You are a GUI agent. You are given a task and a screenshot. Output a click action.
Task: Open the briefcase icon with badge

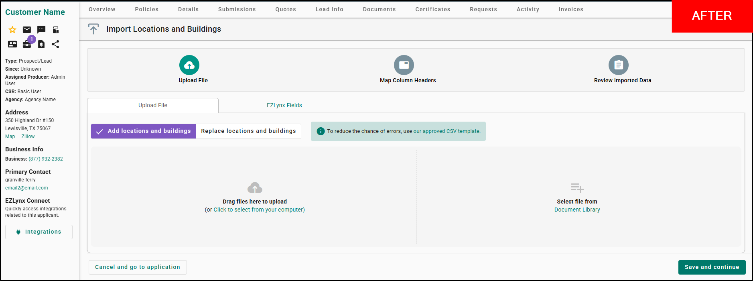(x=27, y=44)
